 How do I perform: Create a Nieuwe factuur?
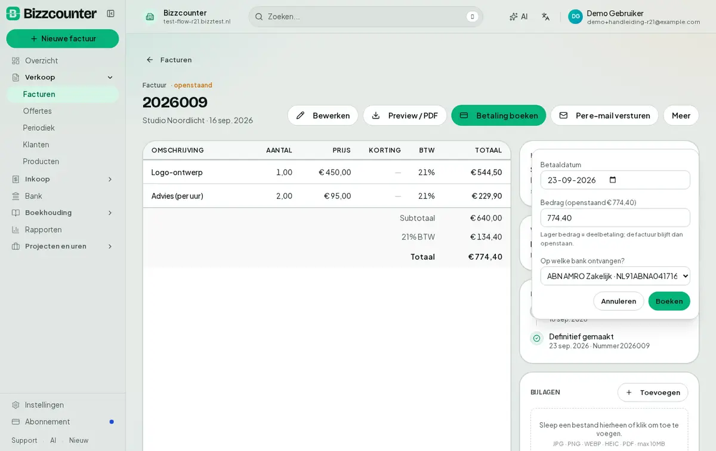(x=63, y=39)
